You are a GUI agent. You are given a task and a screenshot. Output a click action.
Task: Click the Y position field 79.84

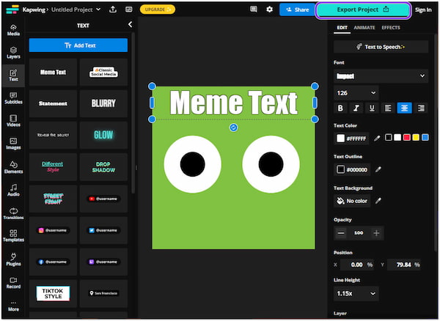click(x=404, y=265)
